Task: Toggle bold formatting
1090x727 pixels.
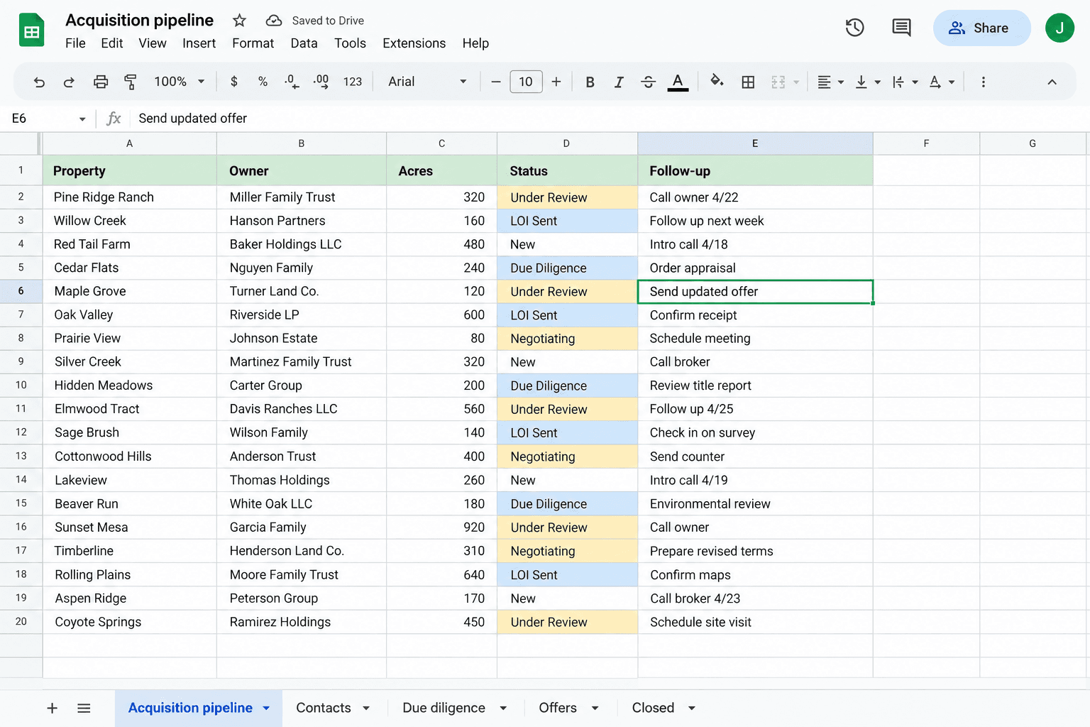Action: 590,82
